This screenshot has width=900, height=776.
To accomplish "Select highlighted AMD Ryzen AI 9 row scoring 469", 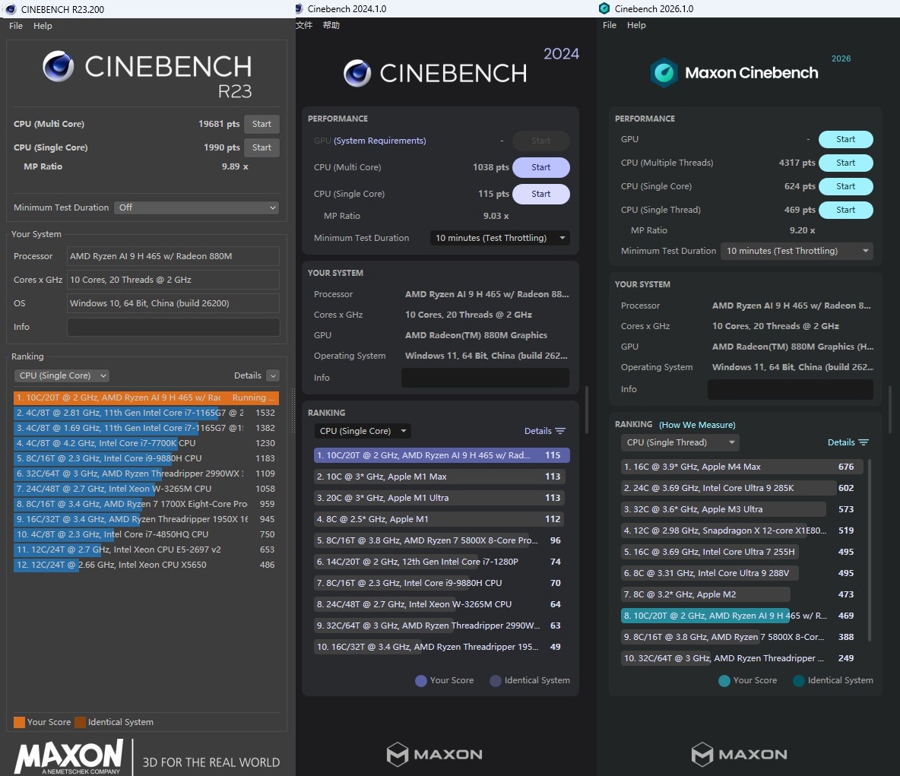I will 742,616.
